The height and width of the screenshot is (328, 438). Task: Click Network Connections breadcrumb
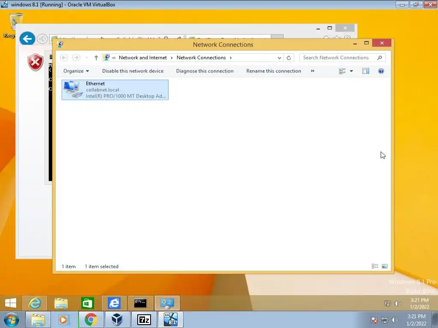click(201, 58)
